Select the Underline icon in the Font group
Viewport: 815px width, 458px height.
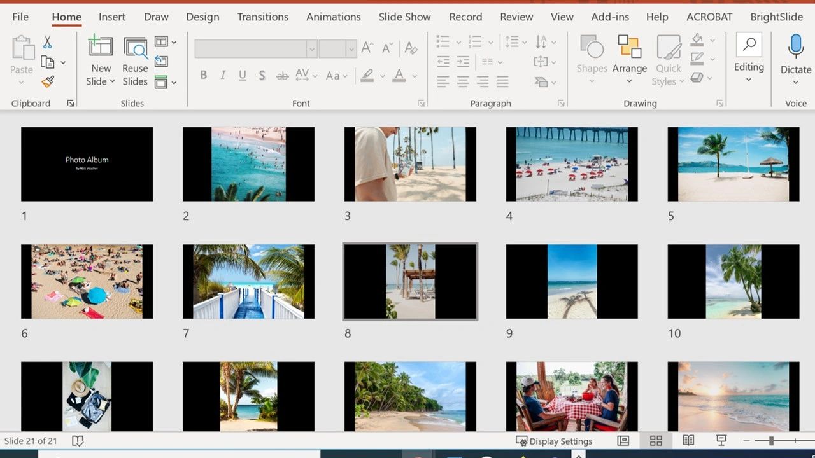pos(242,75)
